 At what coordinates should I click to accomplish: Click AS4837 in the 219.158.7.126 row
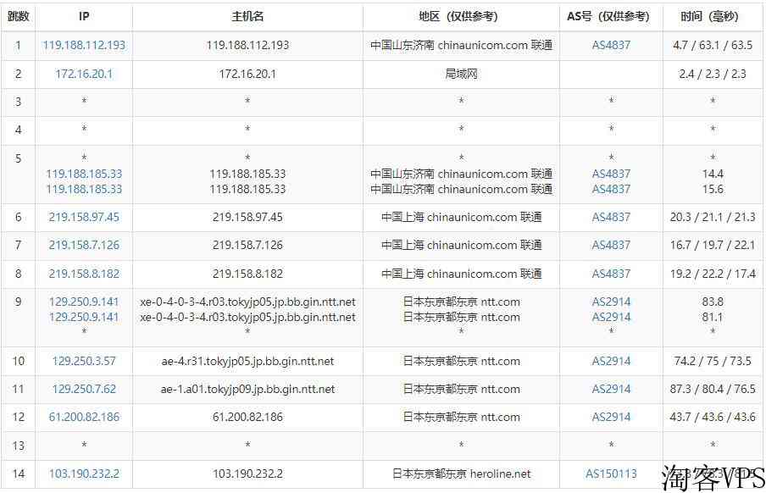click(611, 246)
